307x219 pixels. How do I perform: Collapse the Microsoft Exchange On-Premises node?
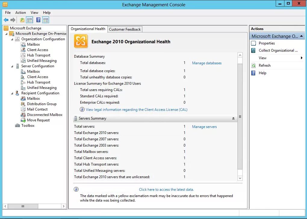point(6,34)
